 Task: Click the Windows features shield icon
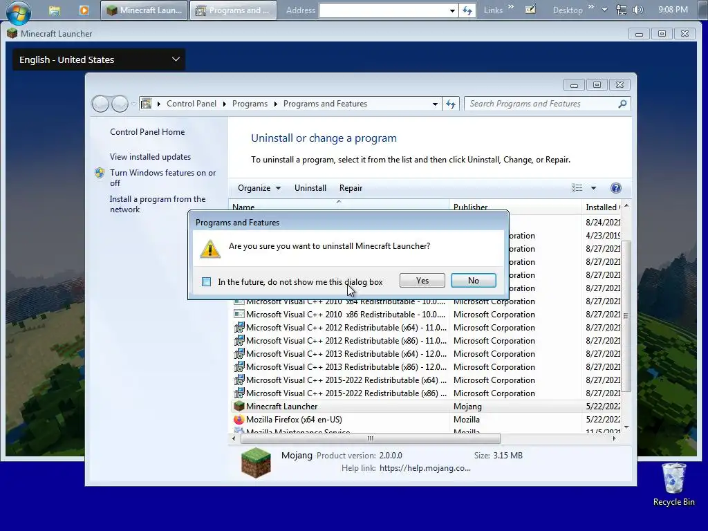coord(100,173)
